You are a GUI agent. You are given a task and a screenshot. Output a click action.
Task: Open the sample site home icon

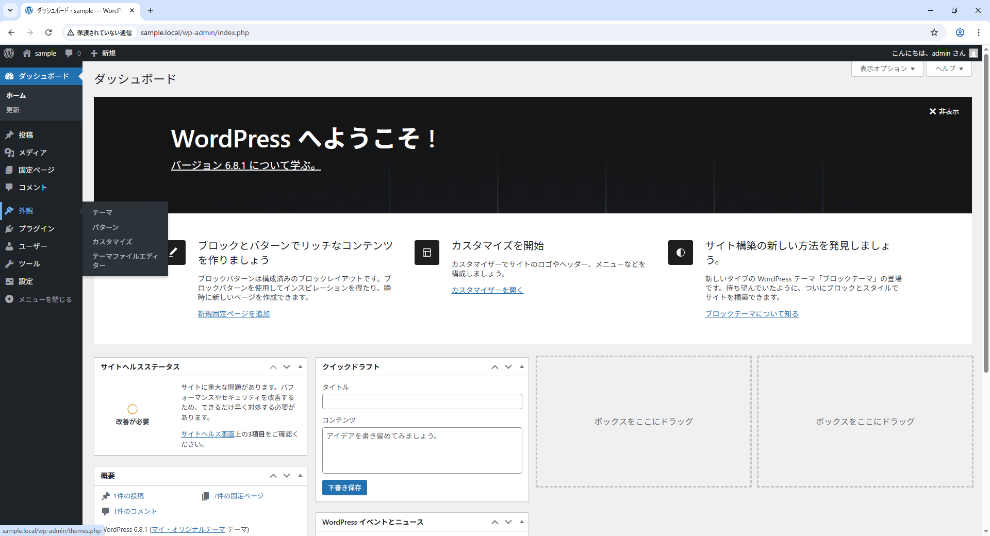click(27, 53)
